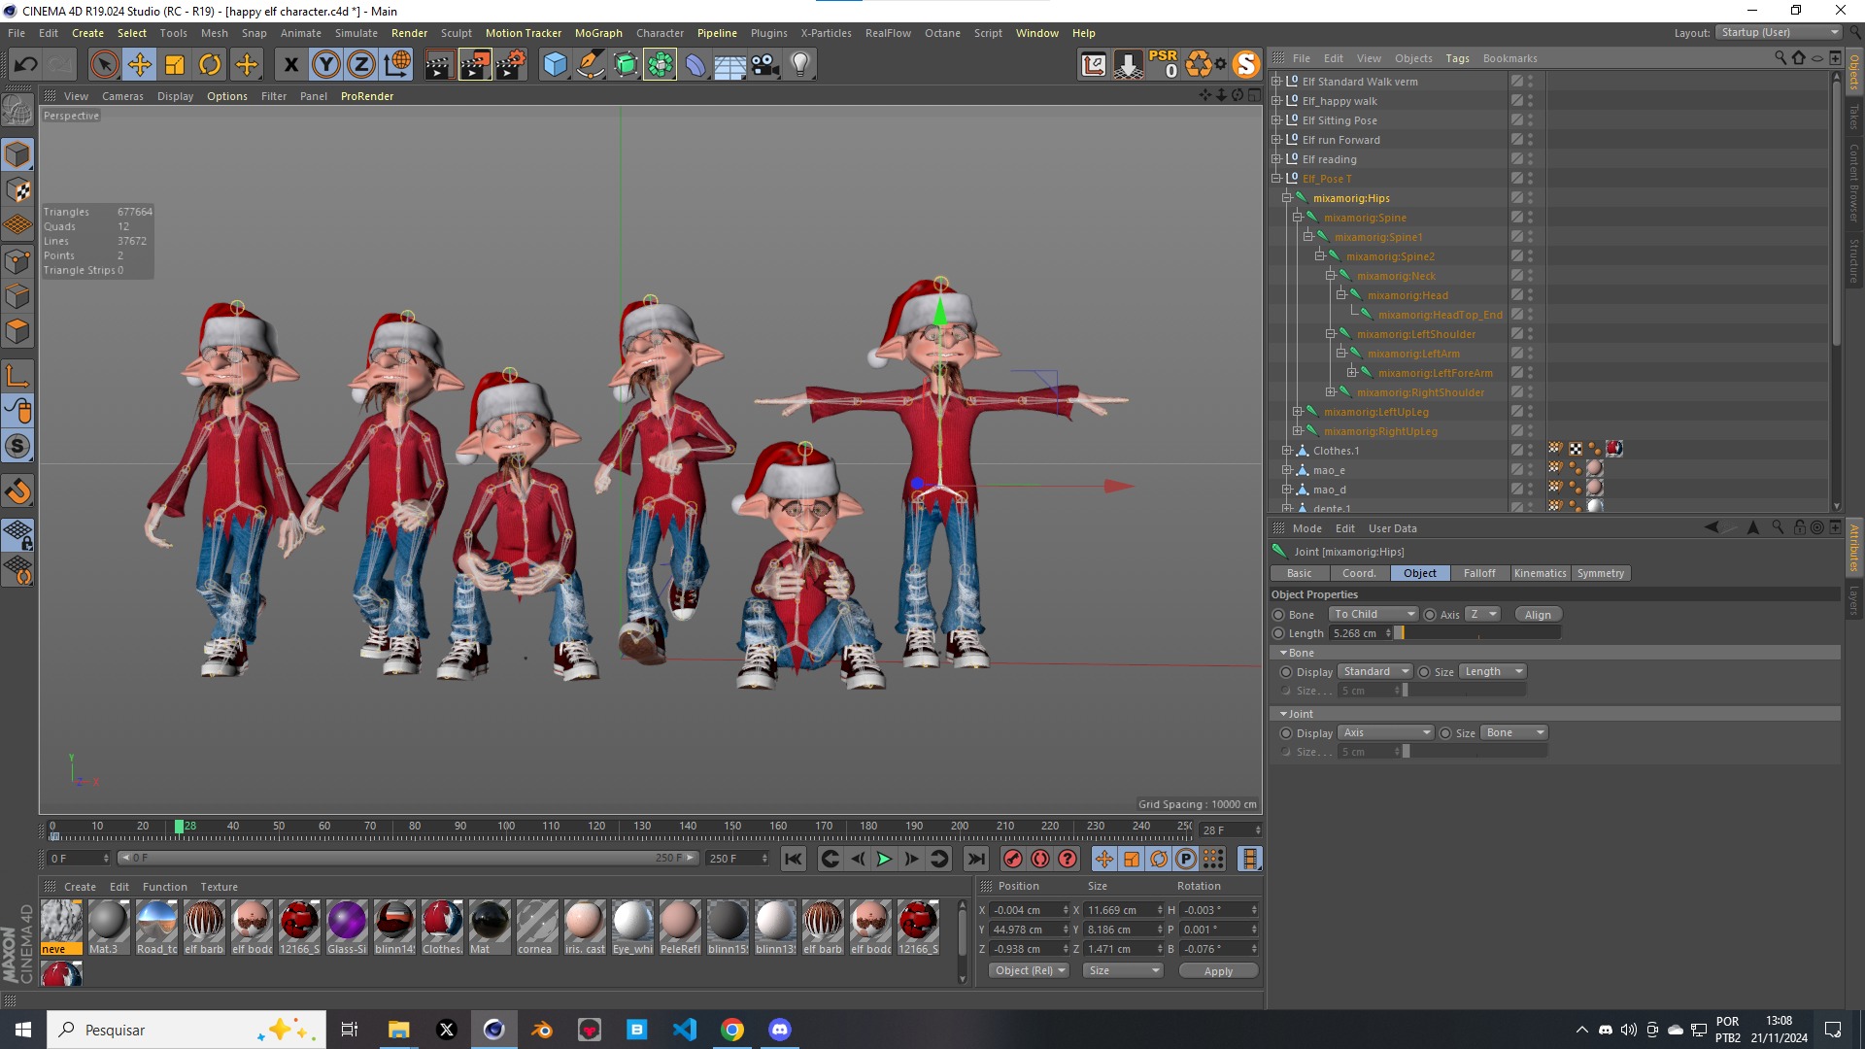This screenshot has width=1865, height=1049.
Task: Open the Spline Pen tool
Action: coord(590,65)
